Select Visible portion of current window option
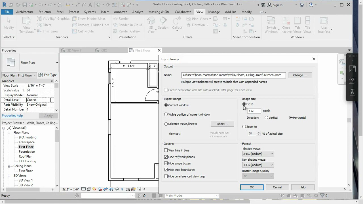 click(x=166, y=114)
